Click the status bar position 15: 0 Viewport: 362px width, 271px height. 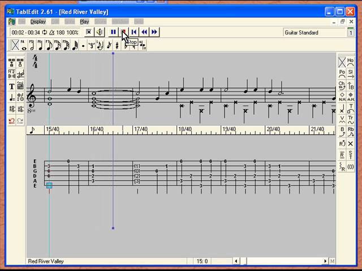[x=202, y=261]
